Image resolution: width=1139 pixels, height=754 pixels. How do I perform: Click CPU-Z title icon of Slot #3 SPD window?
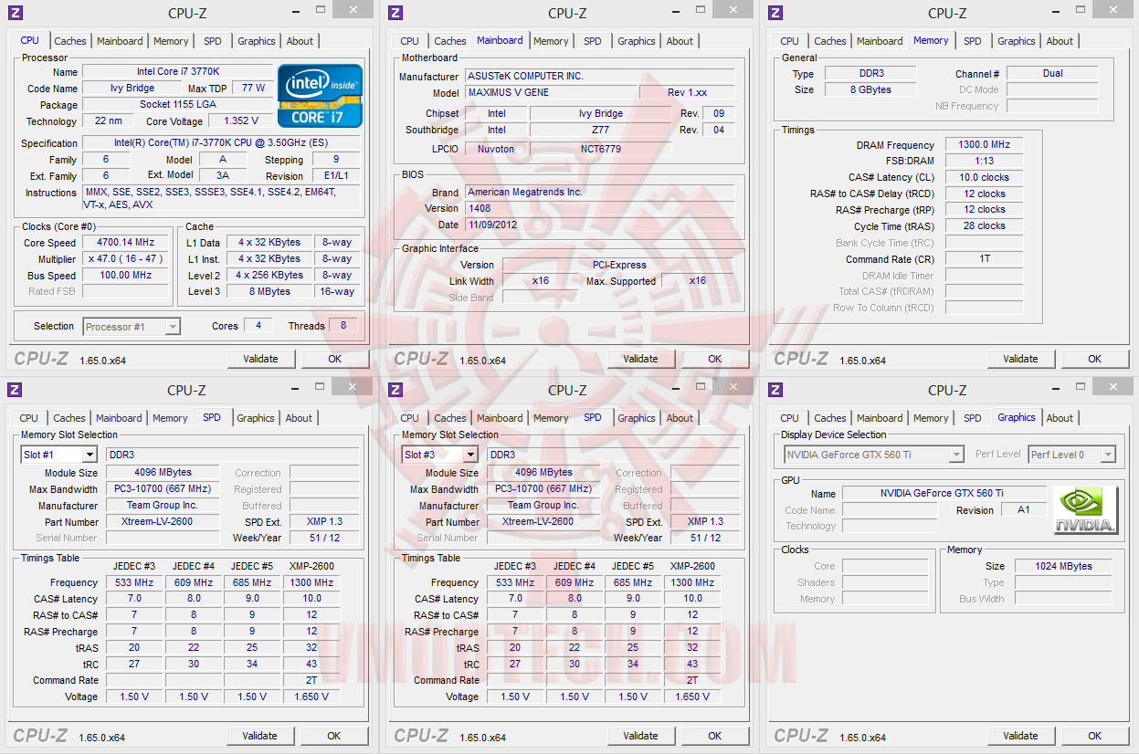395,390
